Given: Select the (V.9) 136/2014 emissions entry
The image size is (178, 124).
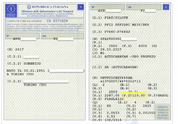Looking at the screenshot, I should 107,119.
